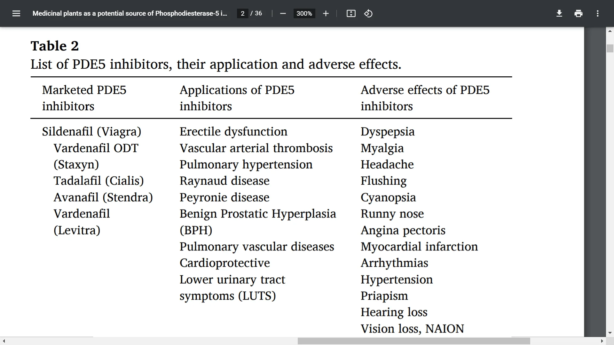The image size is (614, 345).
Task: Click the vertical scrollbar thumb
Action: tap(610, 48)
